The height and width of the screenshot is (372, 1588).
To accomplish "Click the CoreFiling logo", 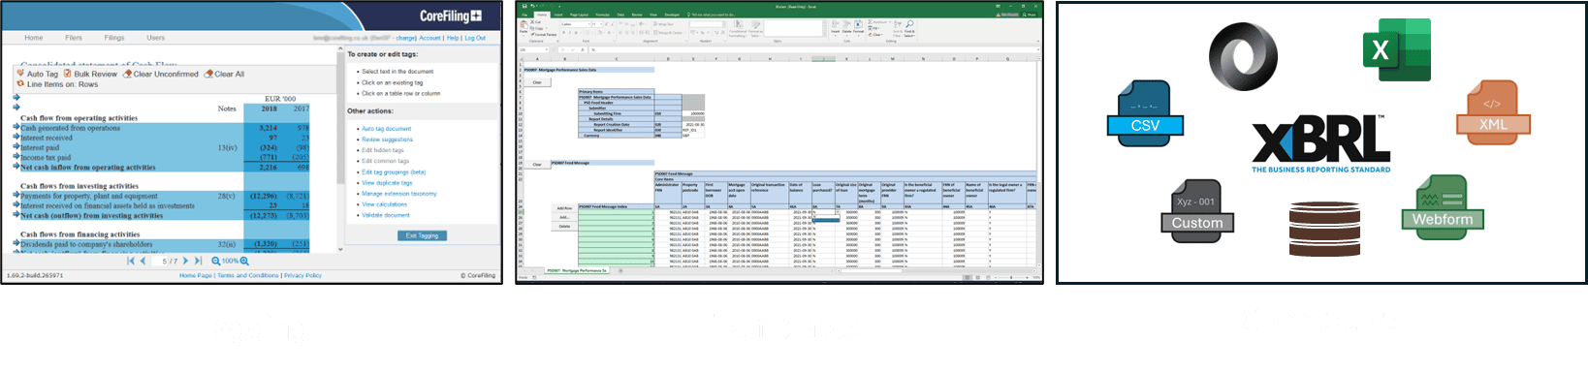I will [451, 15].
